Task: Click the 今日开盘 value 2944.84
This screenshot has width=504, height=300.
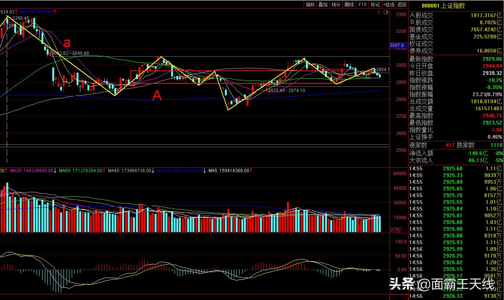Action: pos(492,66)
